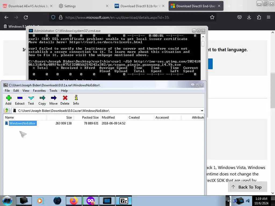Image resolution: width=275 pixels, height=206 pixels.
Task: Click the blue globe taskbar icon
Action: 57,201
